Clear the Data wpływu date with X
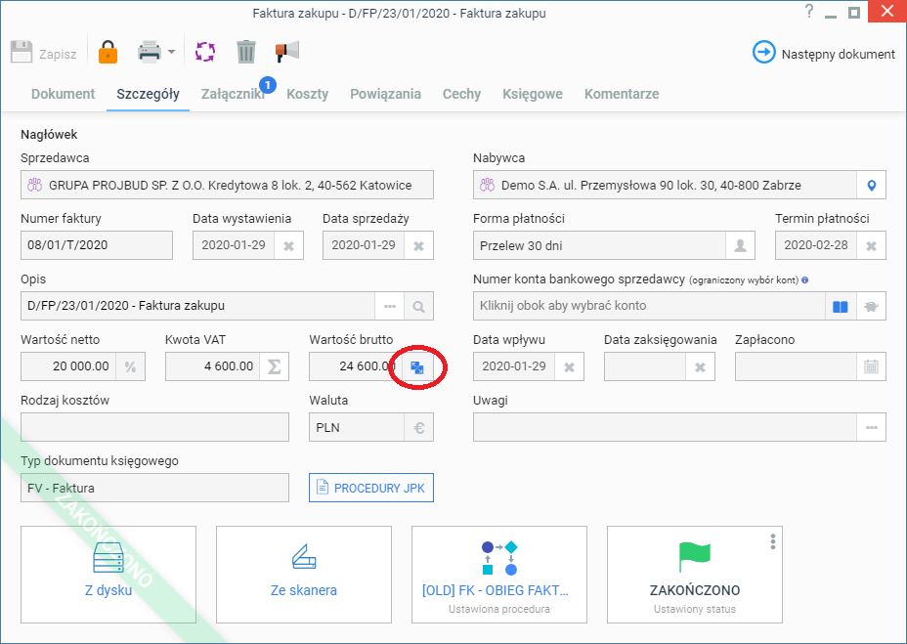The height and width of the screenshot is (644, 907). 569,366
